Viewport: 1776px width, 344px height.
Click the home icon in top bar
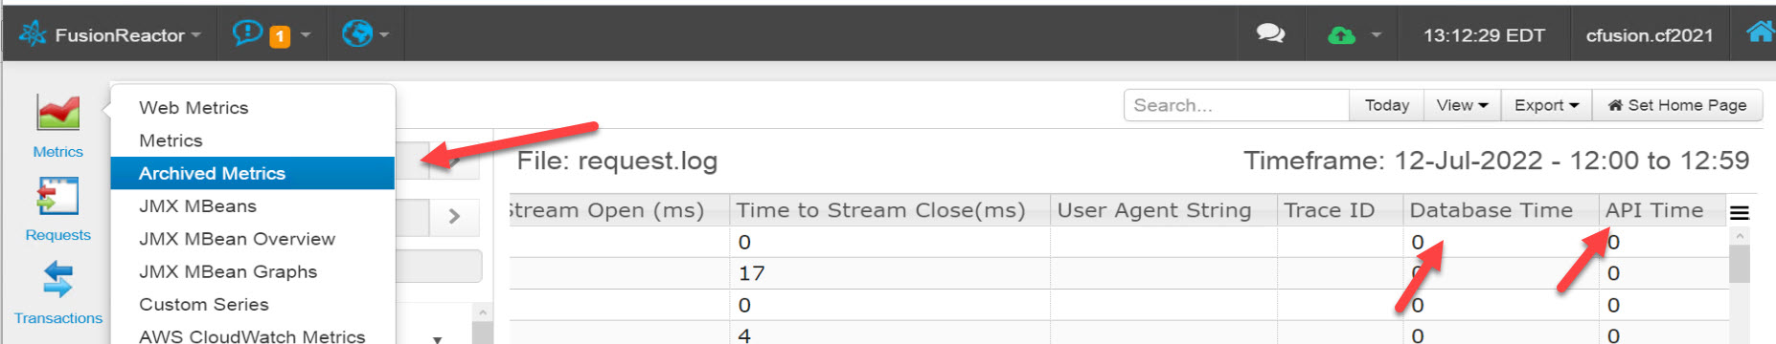click(x=1760, y=33)
